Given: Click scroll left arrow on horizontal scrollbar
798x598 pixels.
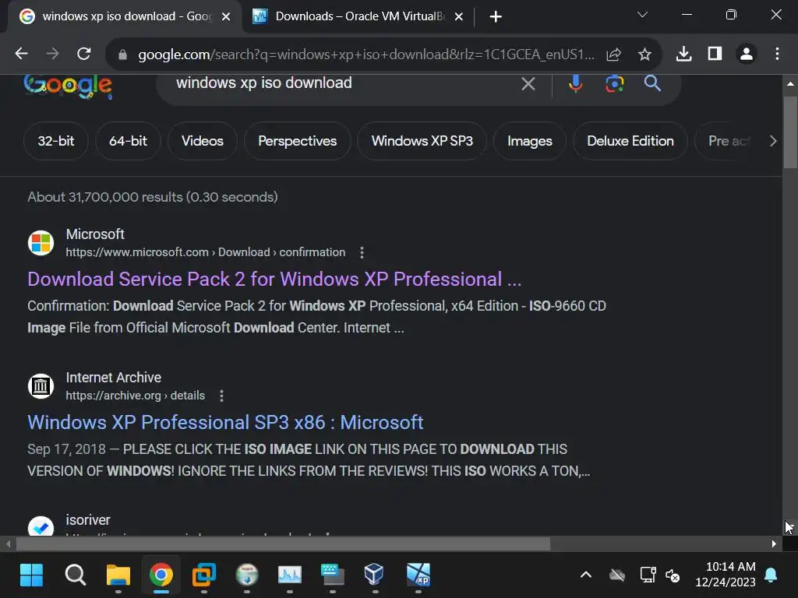Looking at the screenshot, I should pos(8,543).
